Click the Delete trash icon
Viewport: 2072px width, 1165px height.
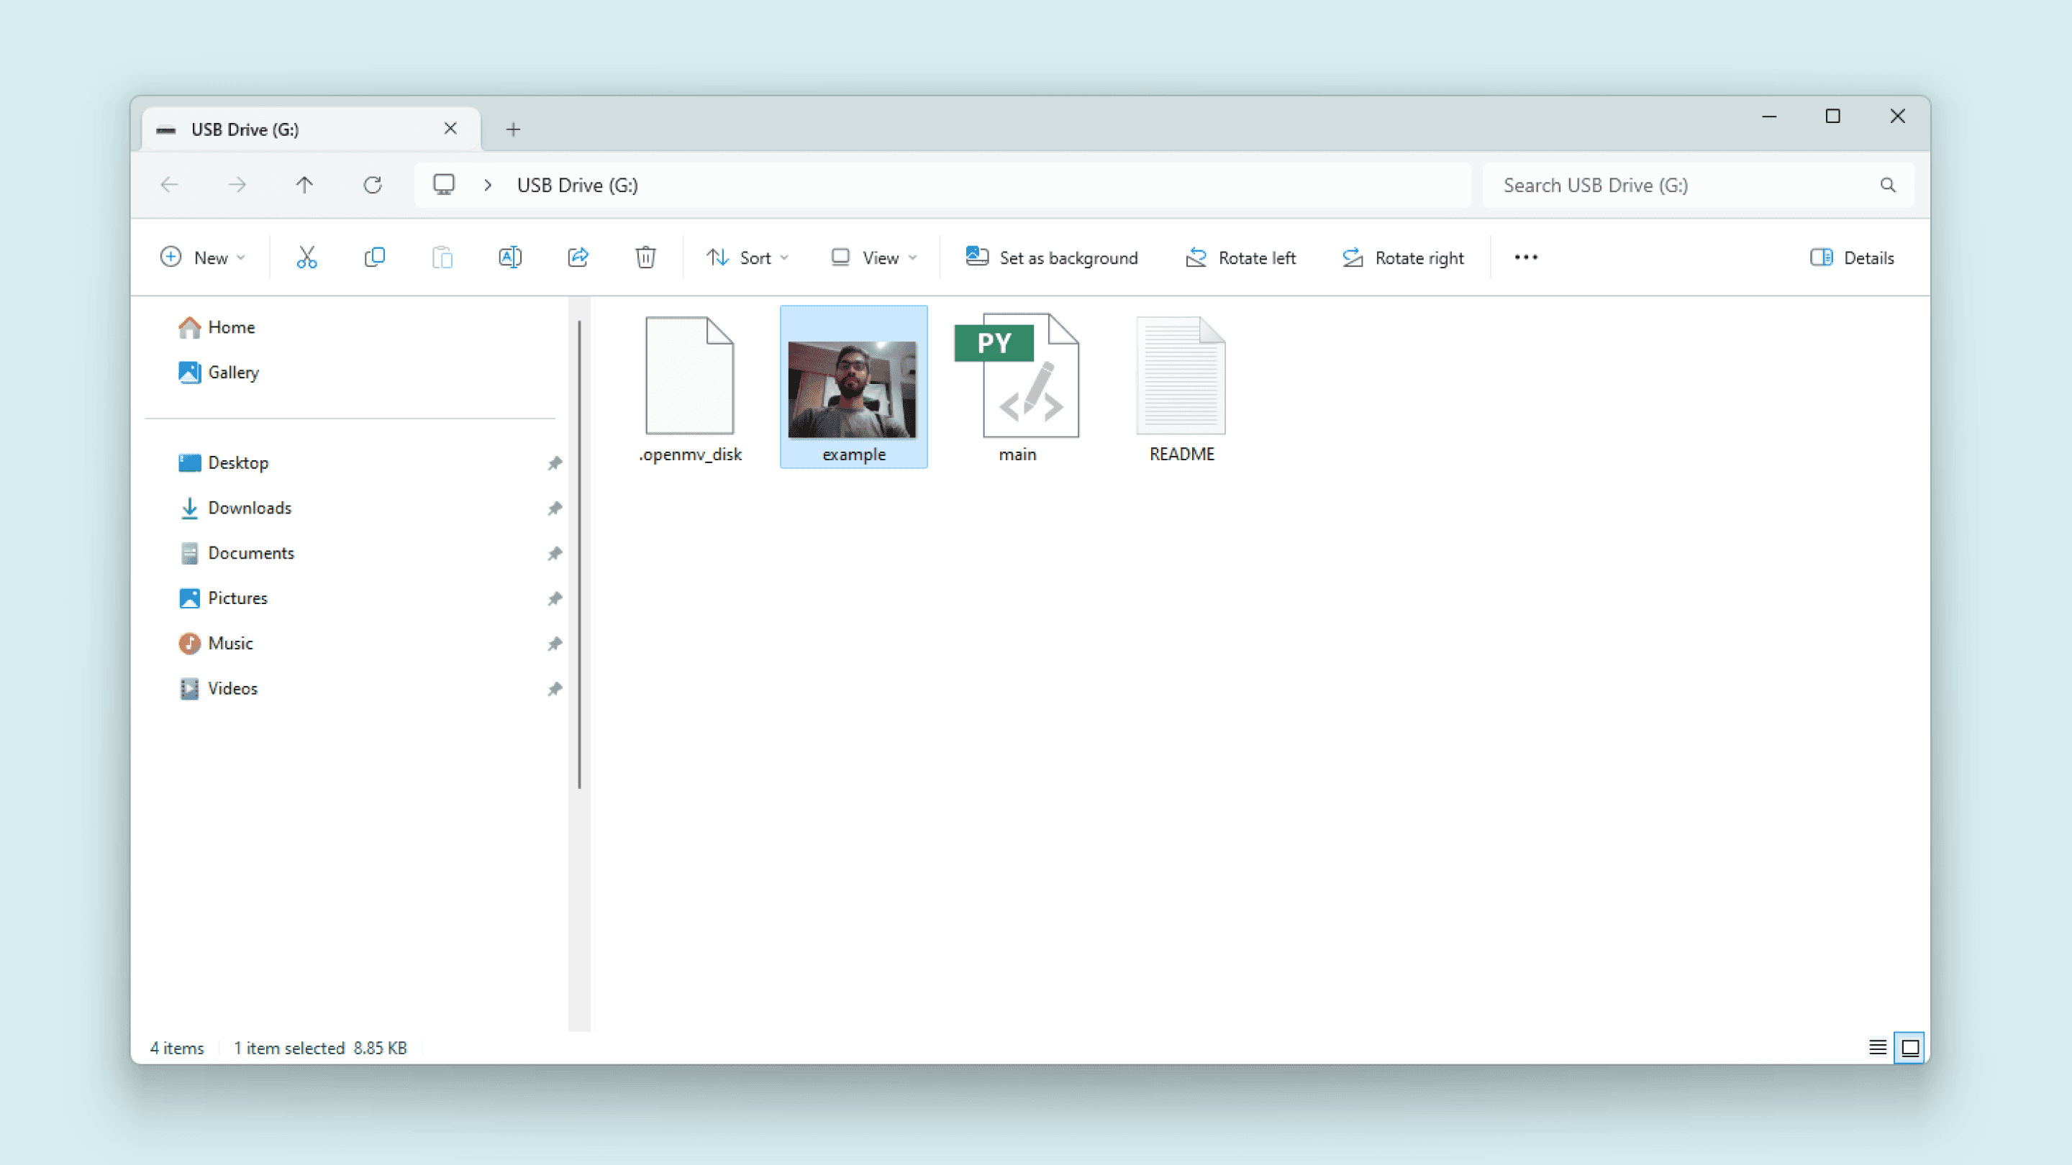645,257
